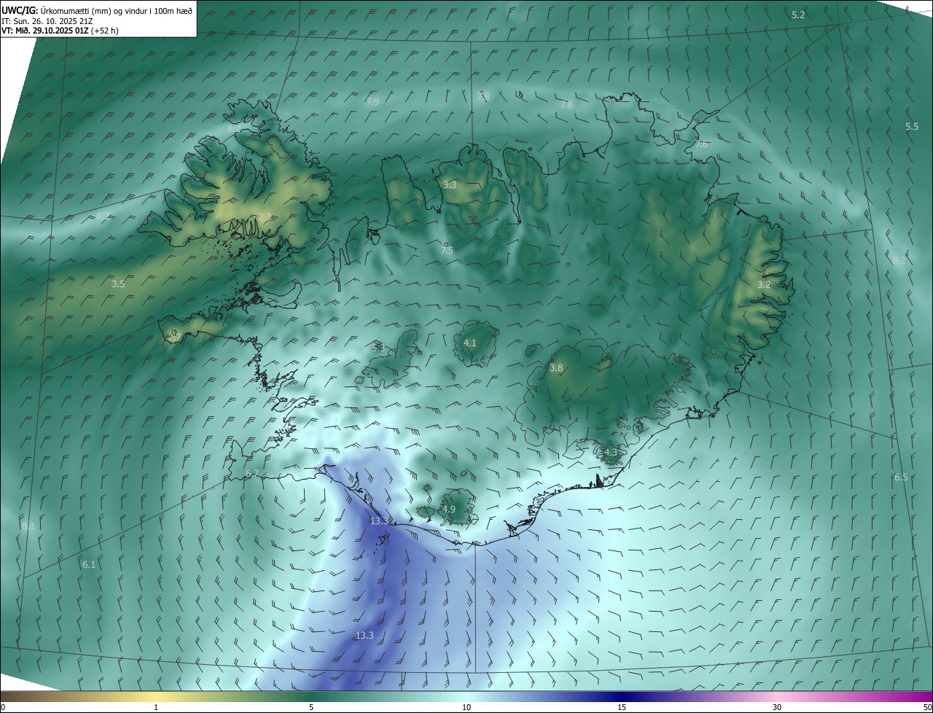Image resolution: width=933 pixels, height=713 pixels.
Task: Click the 7.6 value label
Action: pyautogui.click(x=701, y=144)
